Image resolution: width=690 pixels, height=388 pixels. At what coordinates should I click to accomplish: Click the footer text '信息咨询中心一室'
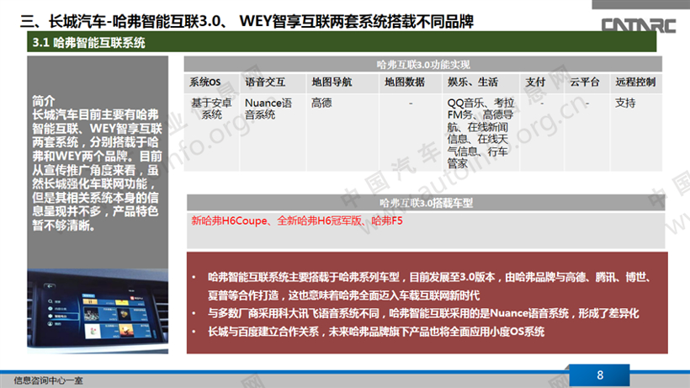point(48,380)
